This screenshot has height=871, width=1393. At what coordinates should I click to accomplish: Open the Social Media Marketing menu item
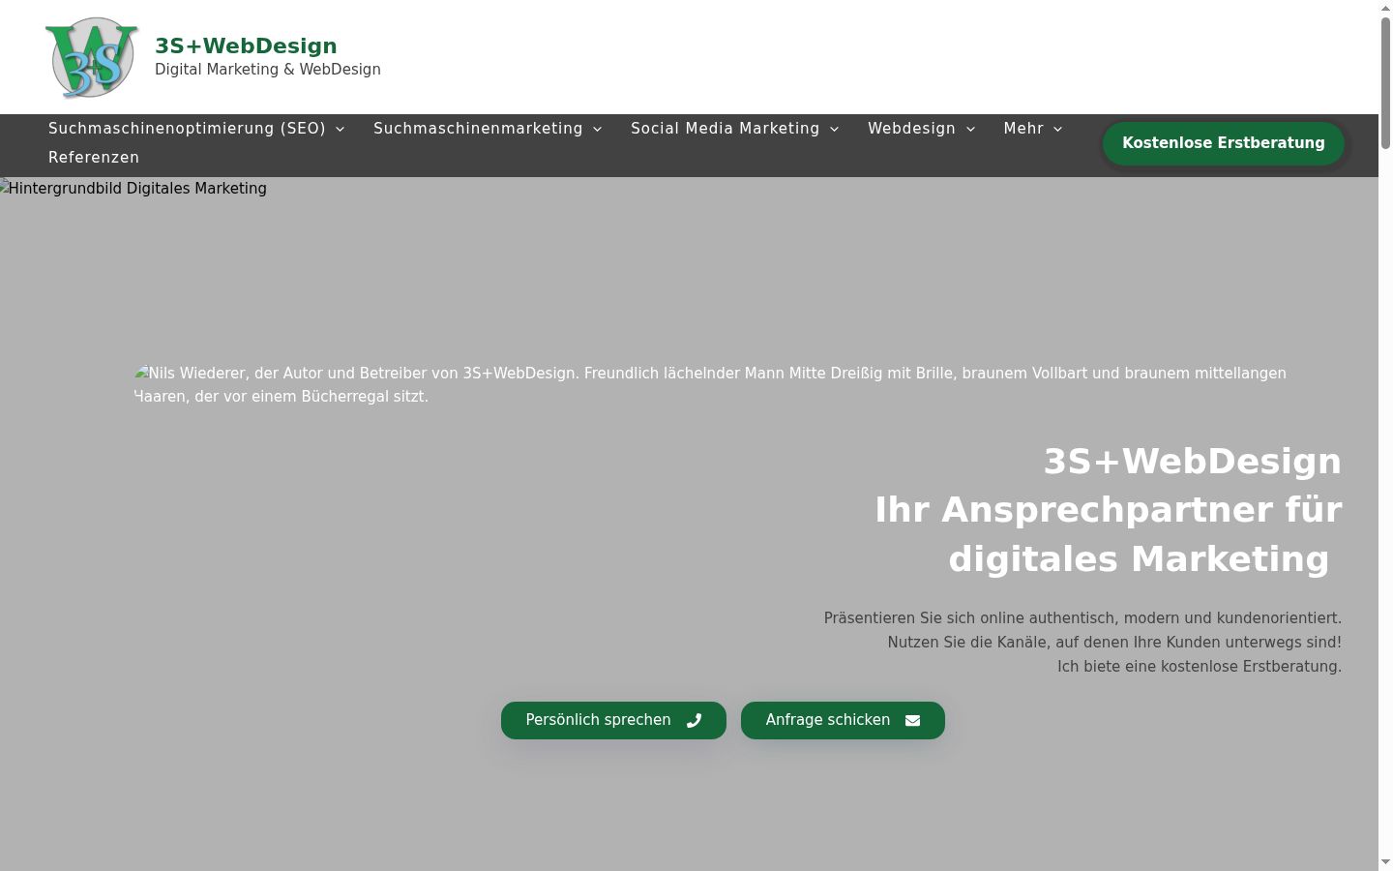(725, 129)
